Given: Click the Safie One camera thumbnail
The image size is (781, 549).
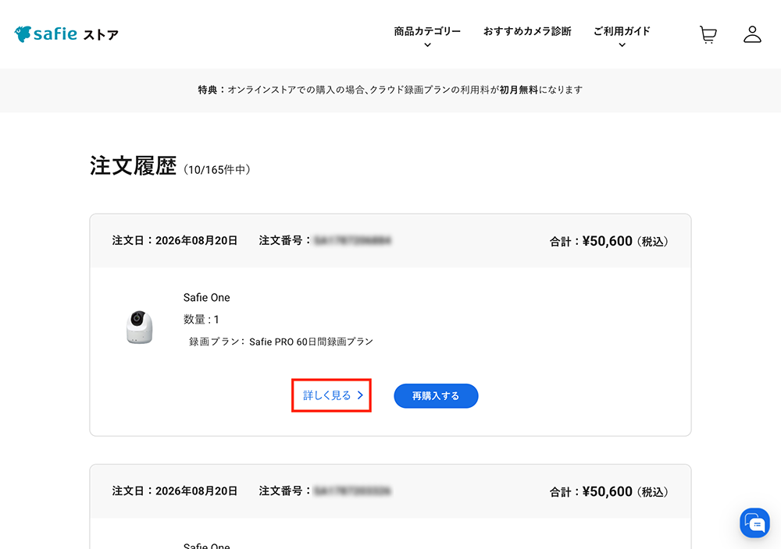Looking at the screenshot, I should (x=140, y=327).
